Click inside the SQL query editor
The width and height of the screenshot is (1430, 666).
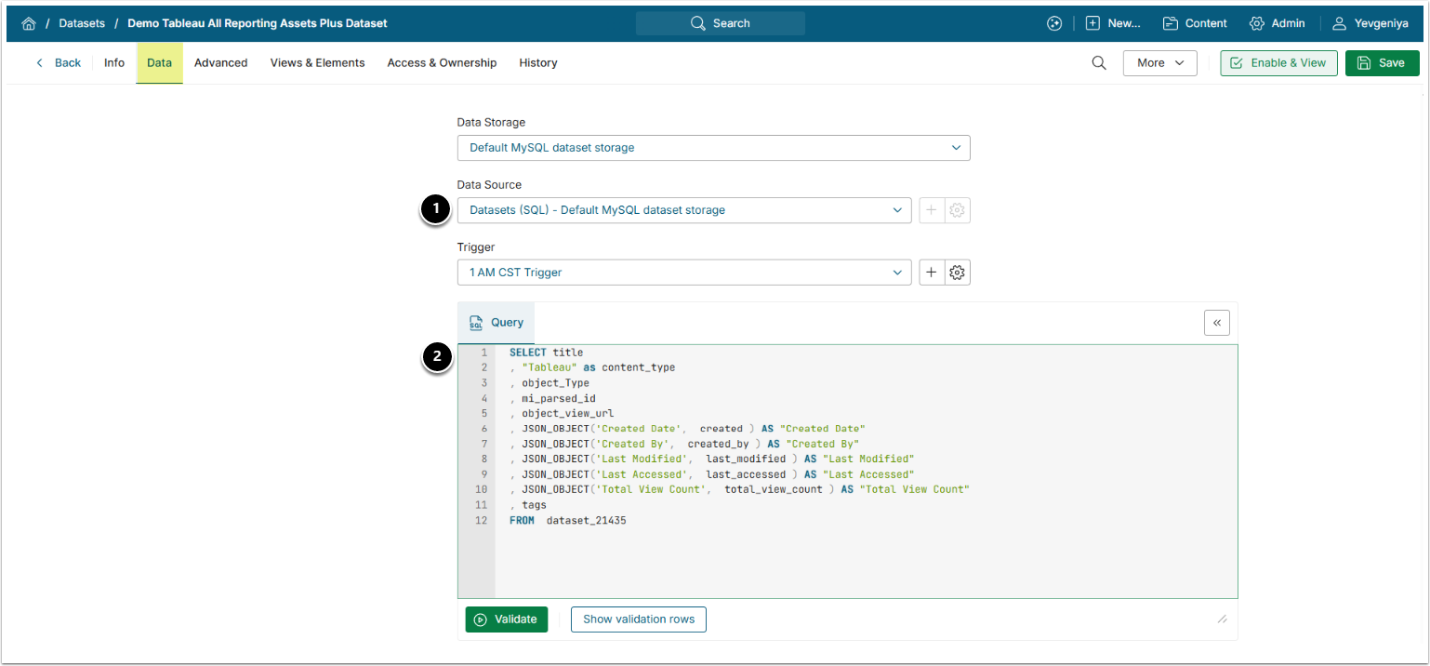click(837, 558)
